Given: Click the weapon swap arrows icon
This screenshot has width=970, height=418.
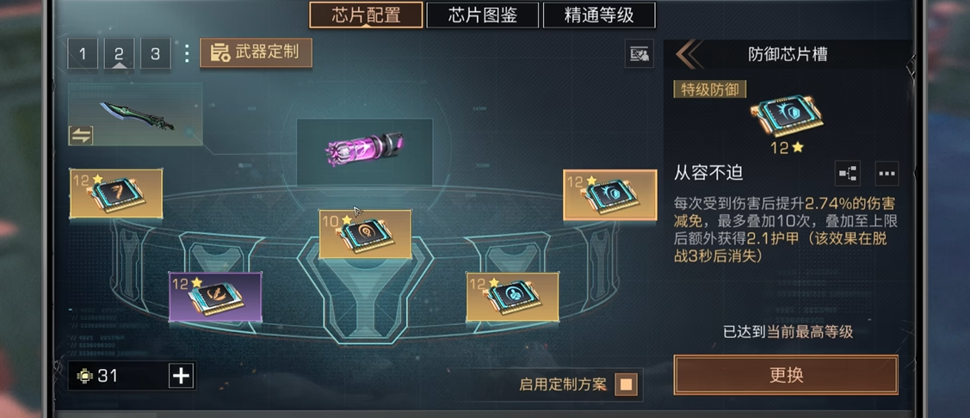Looking at the screenshot, I should click(x=81, y=135).
